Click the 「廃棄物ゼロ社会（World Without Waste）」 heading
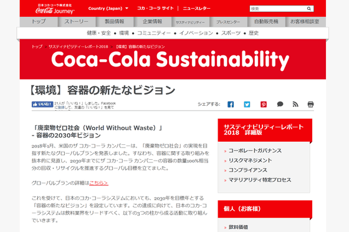349x232 pixels. (x=97, y=128)
